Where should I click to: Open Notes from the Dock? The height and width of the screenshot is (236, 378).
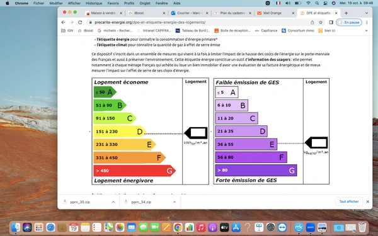coord(85,227)
